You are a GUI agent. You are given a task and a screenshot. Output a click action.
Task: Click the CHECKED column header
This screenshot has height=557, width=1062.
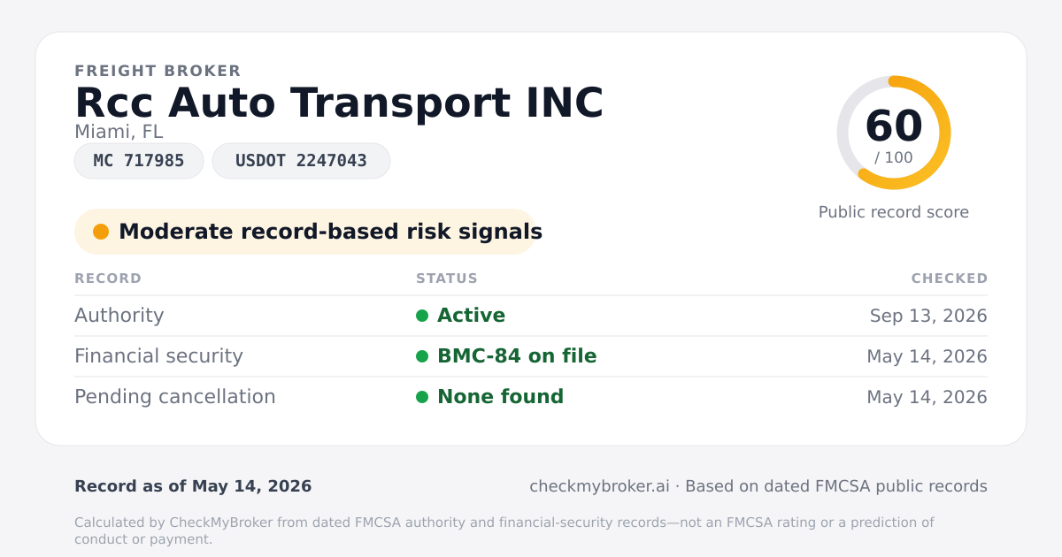click(x=950, y=278)
